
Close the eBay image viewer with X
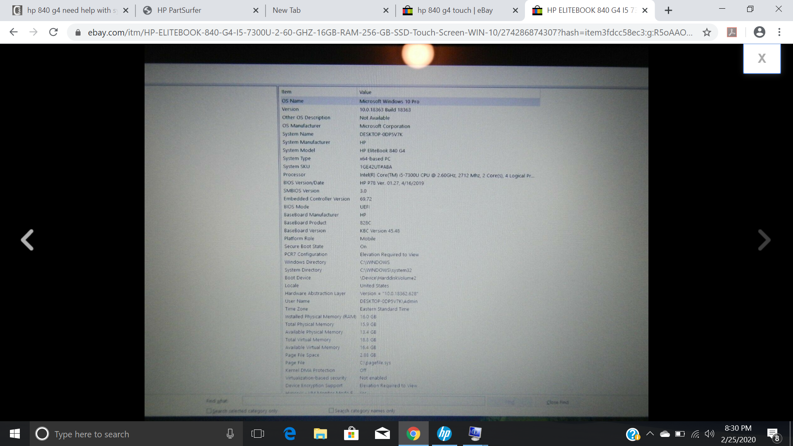pos(762,59)
